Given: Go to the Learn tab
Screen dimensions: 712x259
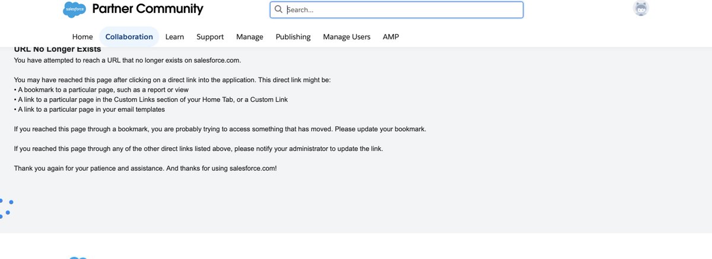Looking at the screenshot, I should click(174, 37).
